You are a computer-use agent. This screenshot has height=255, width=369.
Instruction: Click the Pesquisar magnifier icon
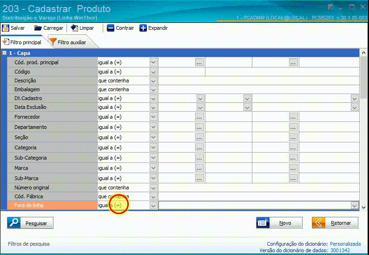click(x=14, y=223)
